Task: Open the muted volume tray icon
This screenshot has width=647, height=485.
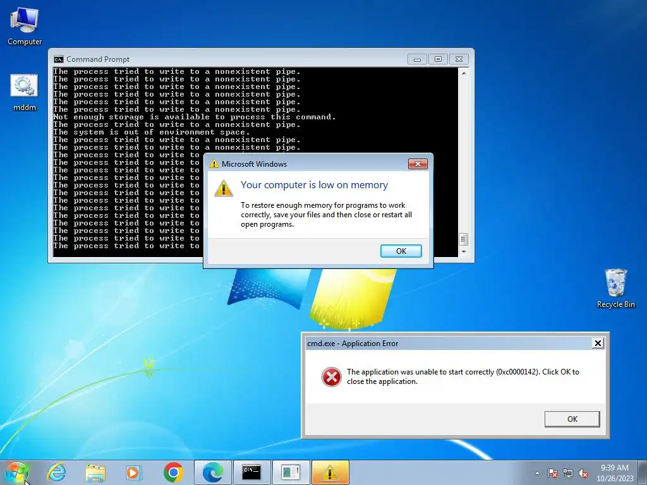Action: tap(583, 473)
